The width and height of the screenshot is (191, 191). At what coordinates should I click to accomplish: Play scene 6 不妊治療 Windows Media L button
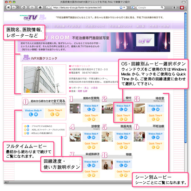click(153, 137)
